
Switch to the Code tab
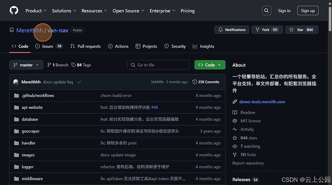pyautogui.click(x=20, y=46)
